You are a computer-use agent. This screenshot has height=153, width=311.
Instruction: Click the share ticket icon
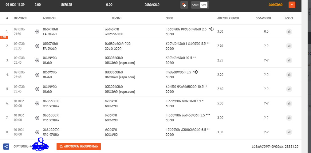click(6, 147)
